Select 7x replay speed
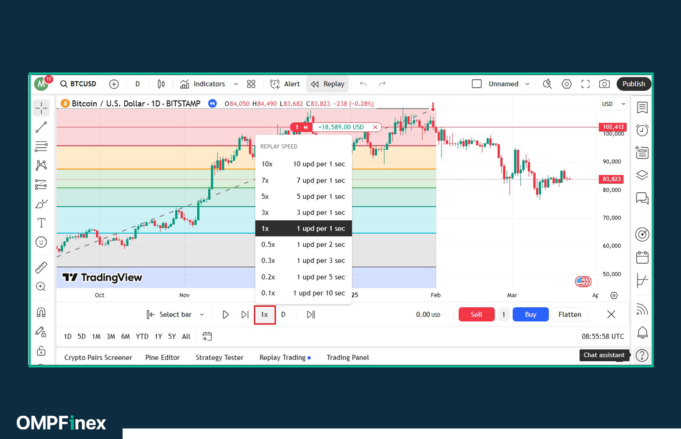Image resolution: width=681 pixels, height=439 pixels. pyautogui.click(x=304, y=180)
